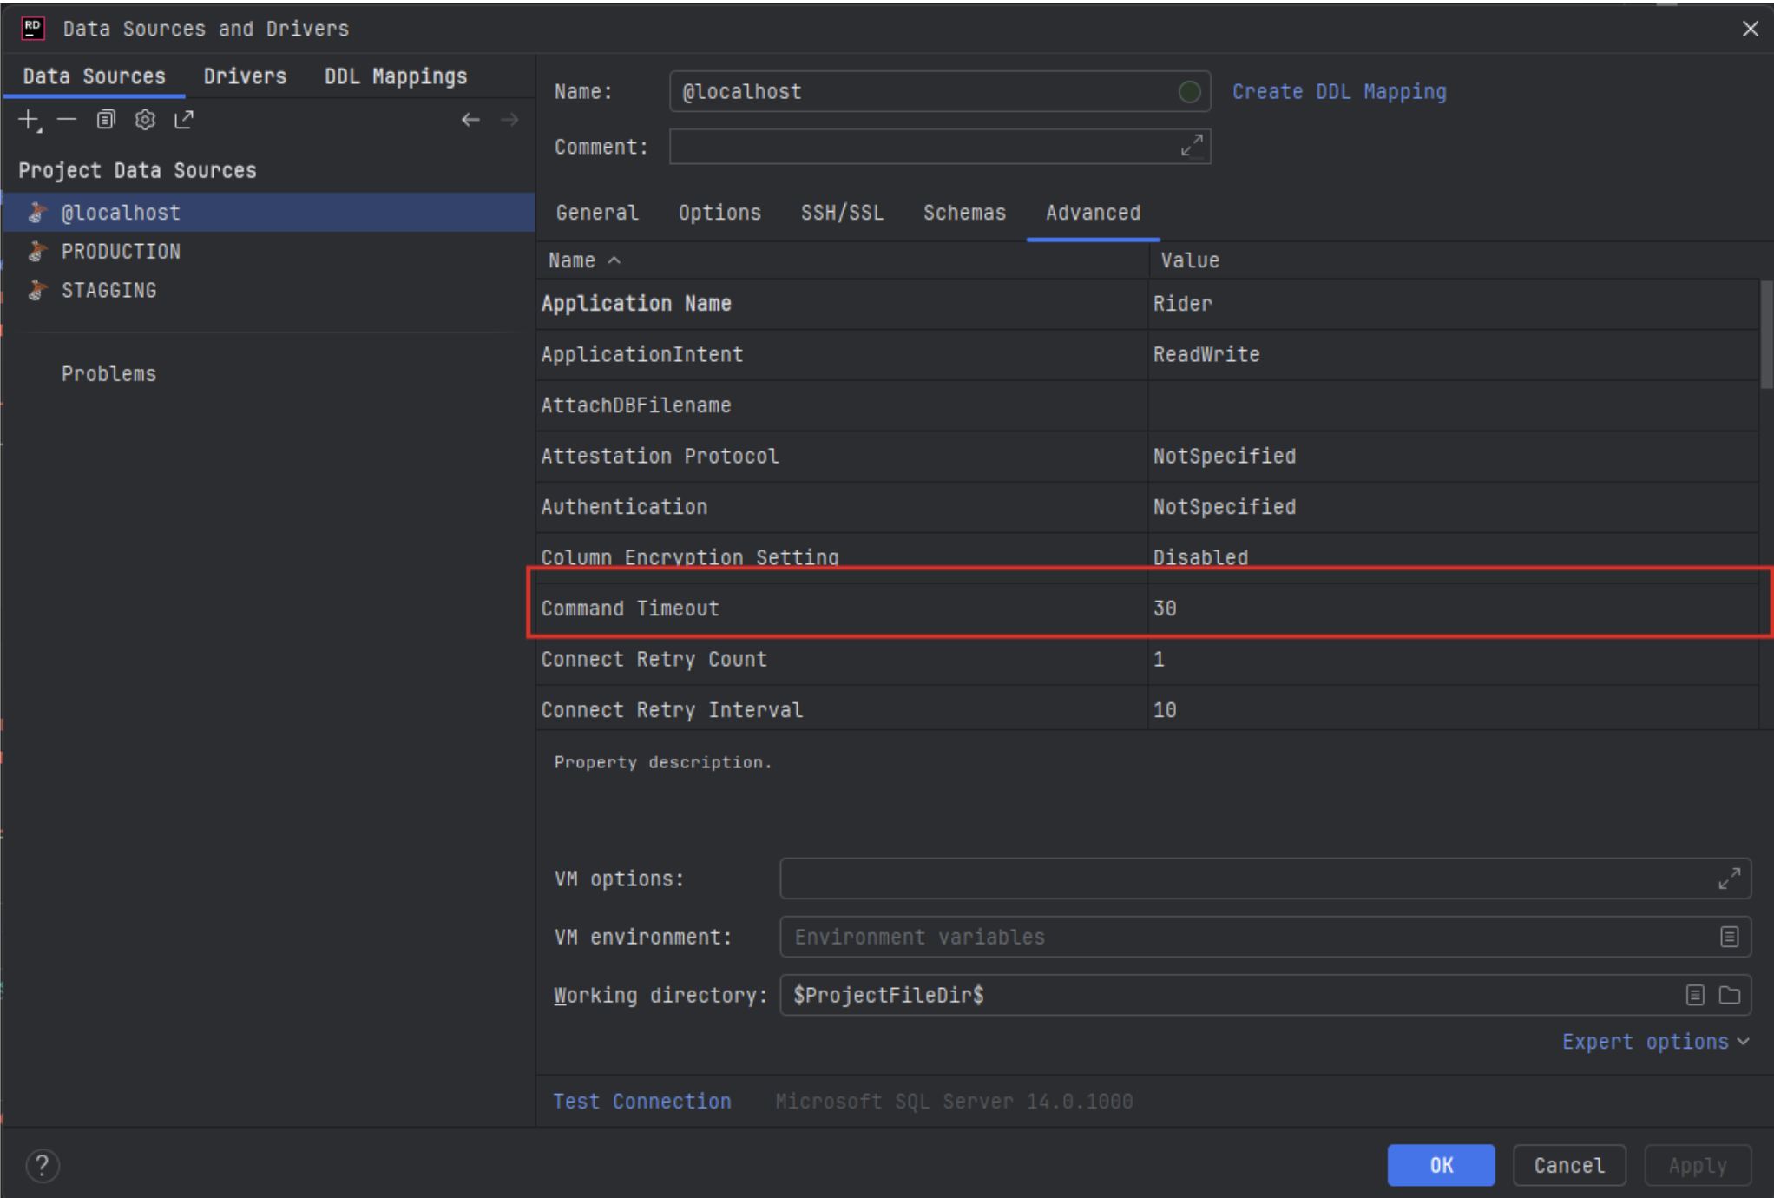Sort by Name column header
The image size is (1774, 1198).
(x=842, y=260)
